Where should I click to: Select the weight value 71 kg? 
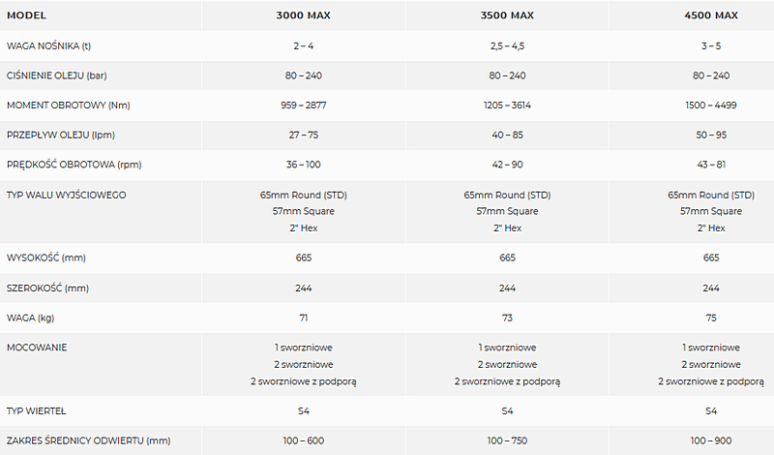(x=304, y=318)
